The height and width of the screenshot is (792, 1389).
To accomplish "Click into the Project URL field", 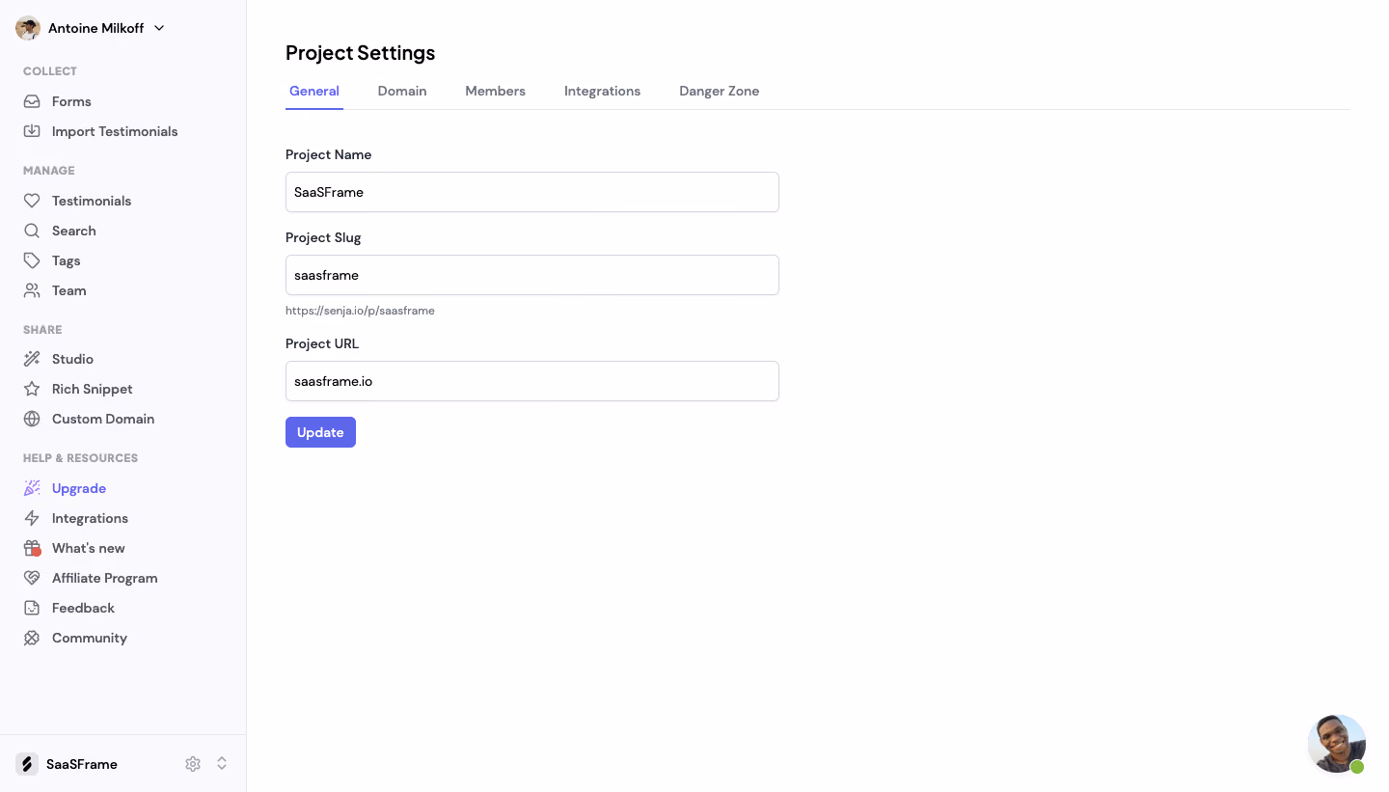I will point(532,381).
